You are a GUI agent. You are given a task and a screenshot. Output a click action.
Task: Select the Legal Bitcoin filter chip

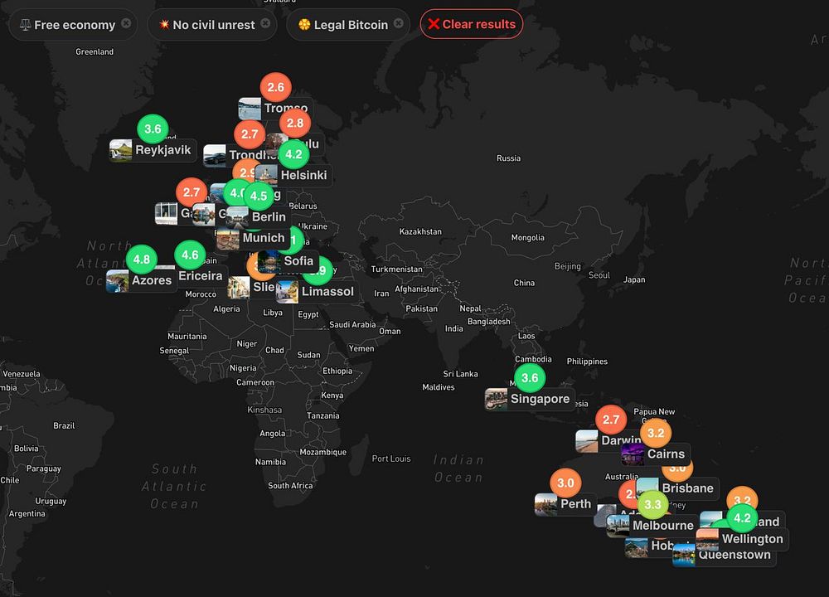coord(348,24)
